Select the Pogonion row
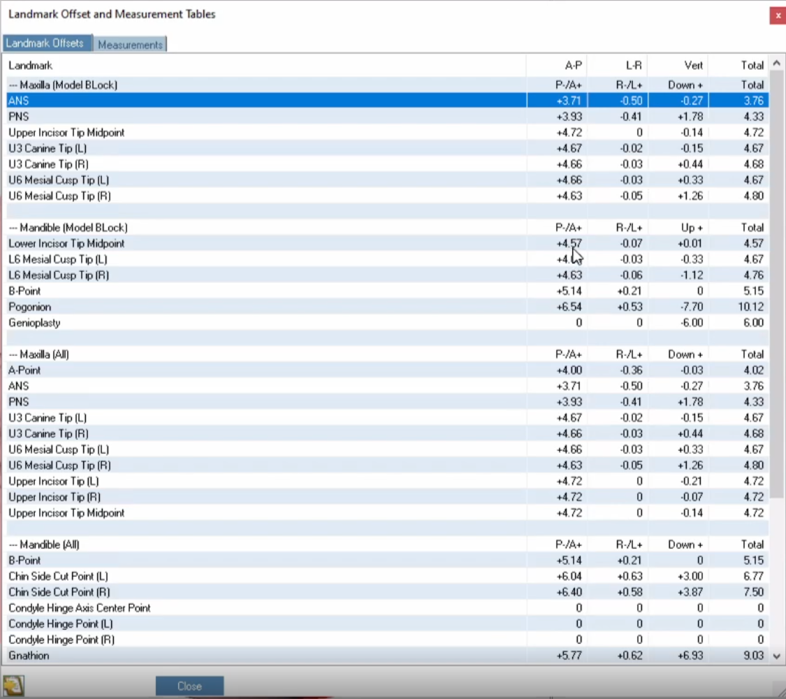Image resolution: width=786 pixels, height=699 pixels. click(x=388, y=307)
